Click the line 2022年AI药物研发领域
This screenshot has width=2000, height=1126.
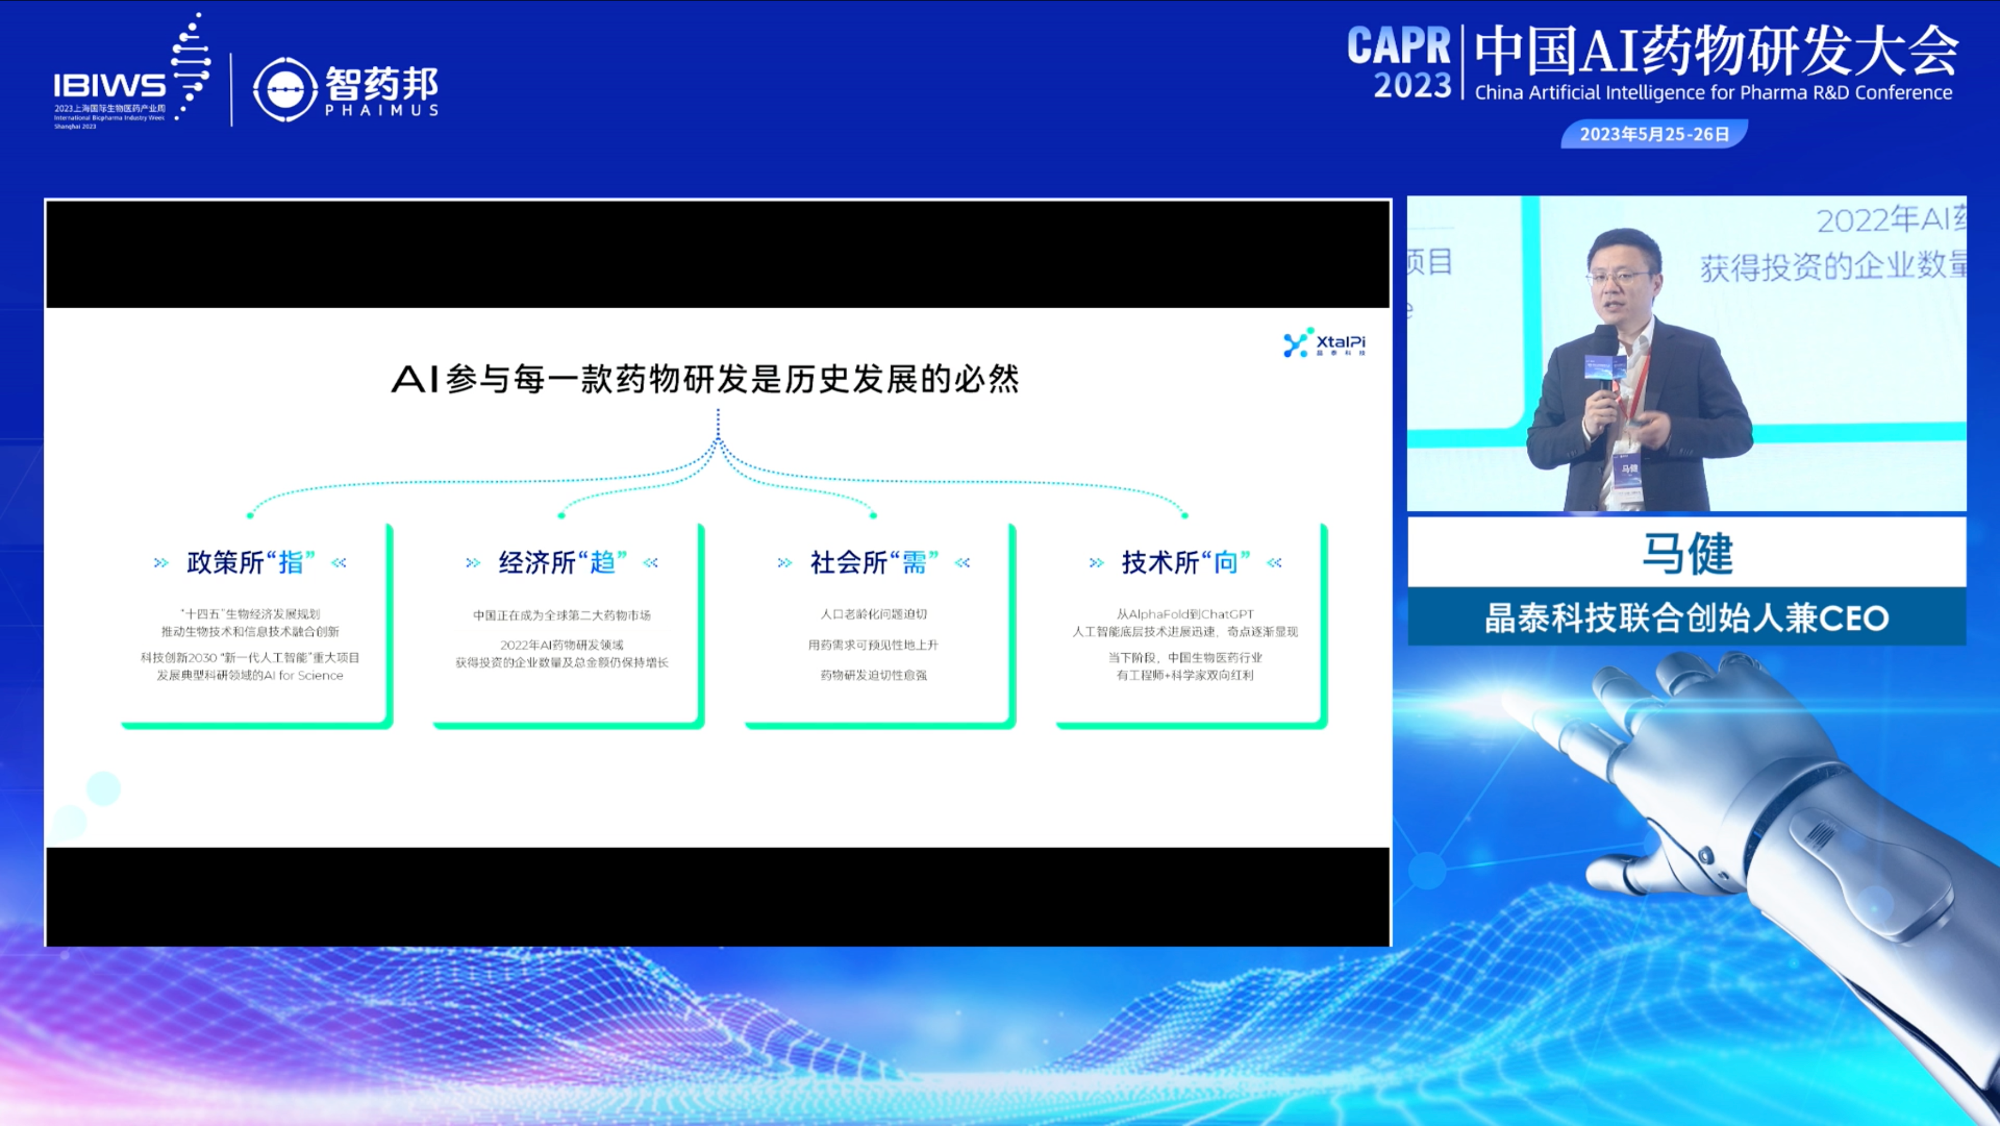coord(562,645)
